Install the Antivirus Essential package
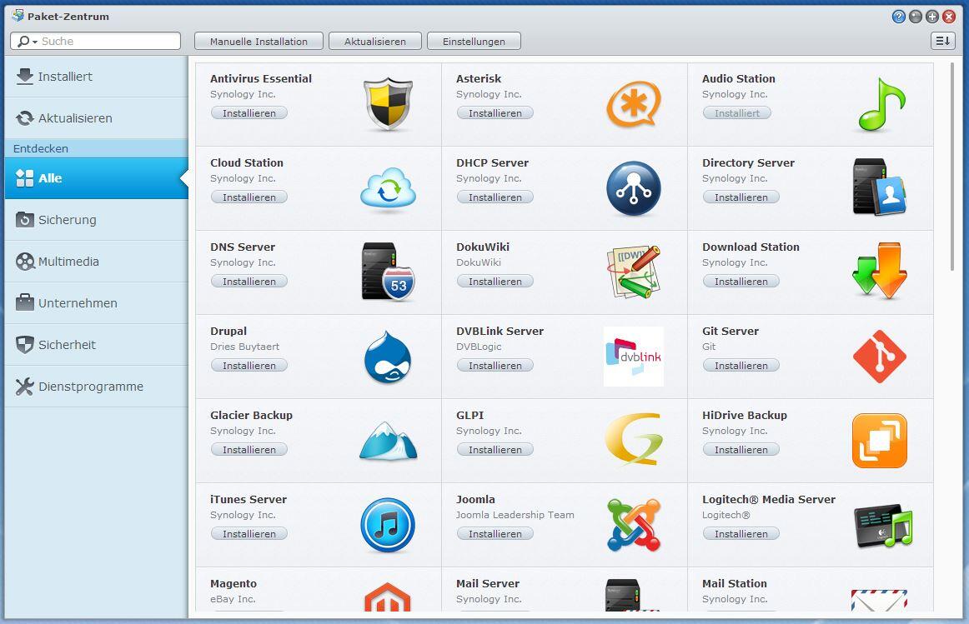The image size is (969, 624). 249,113
